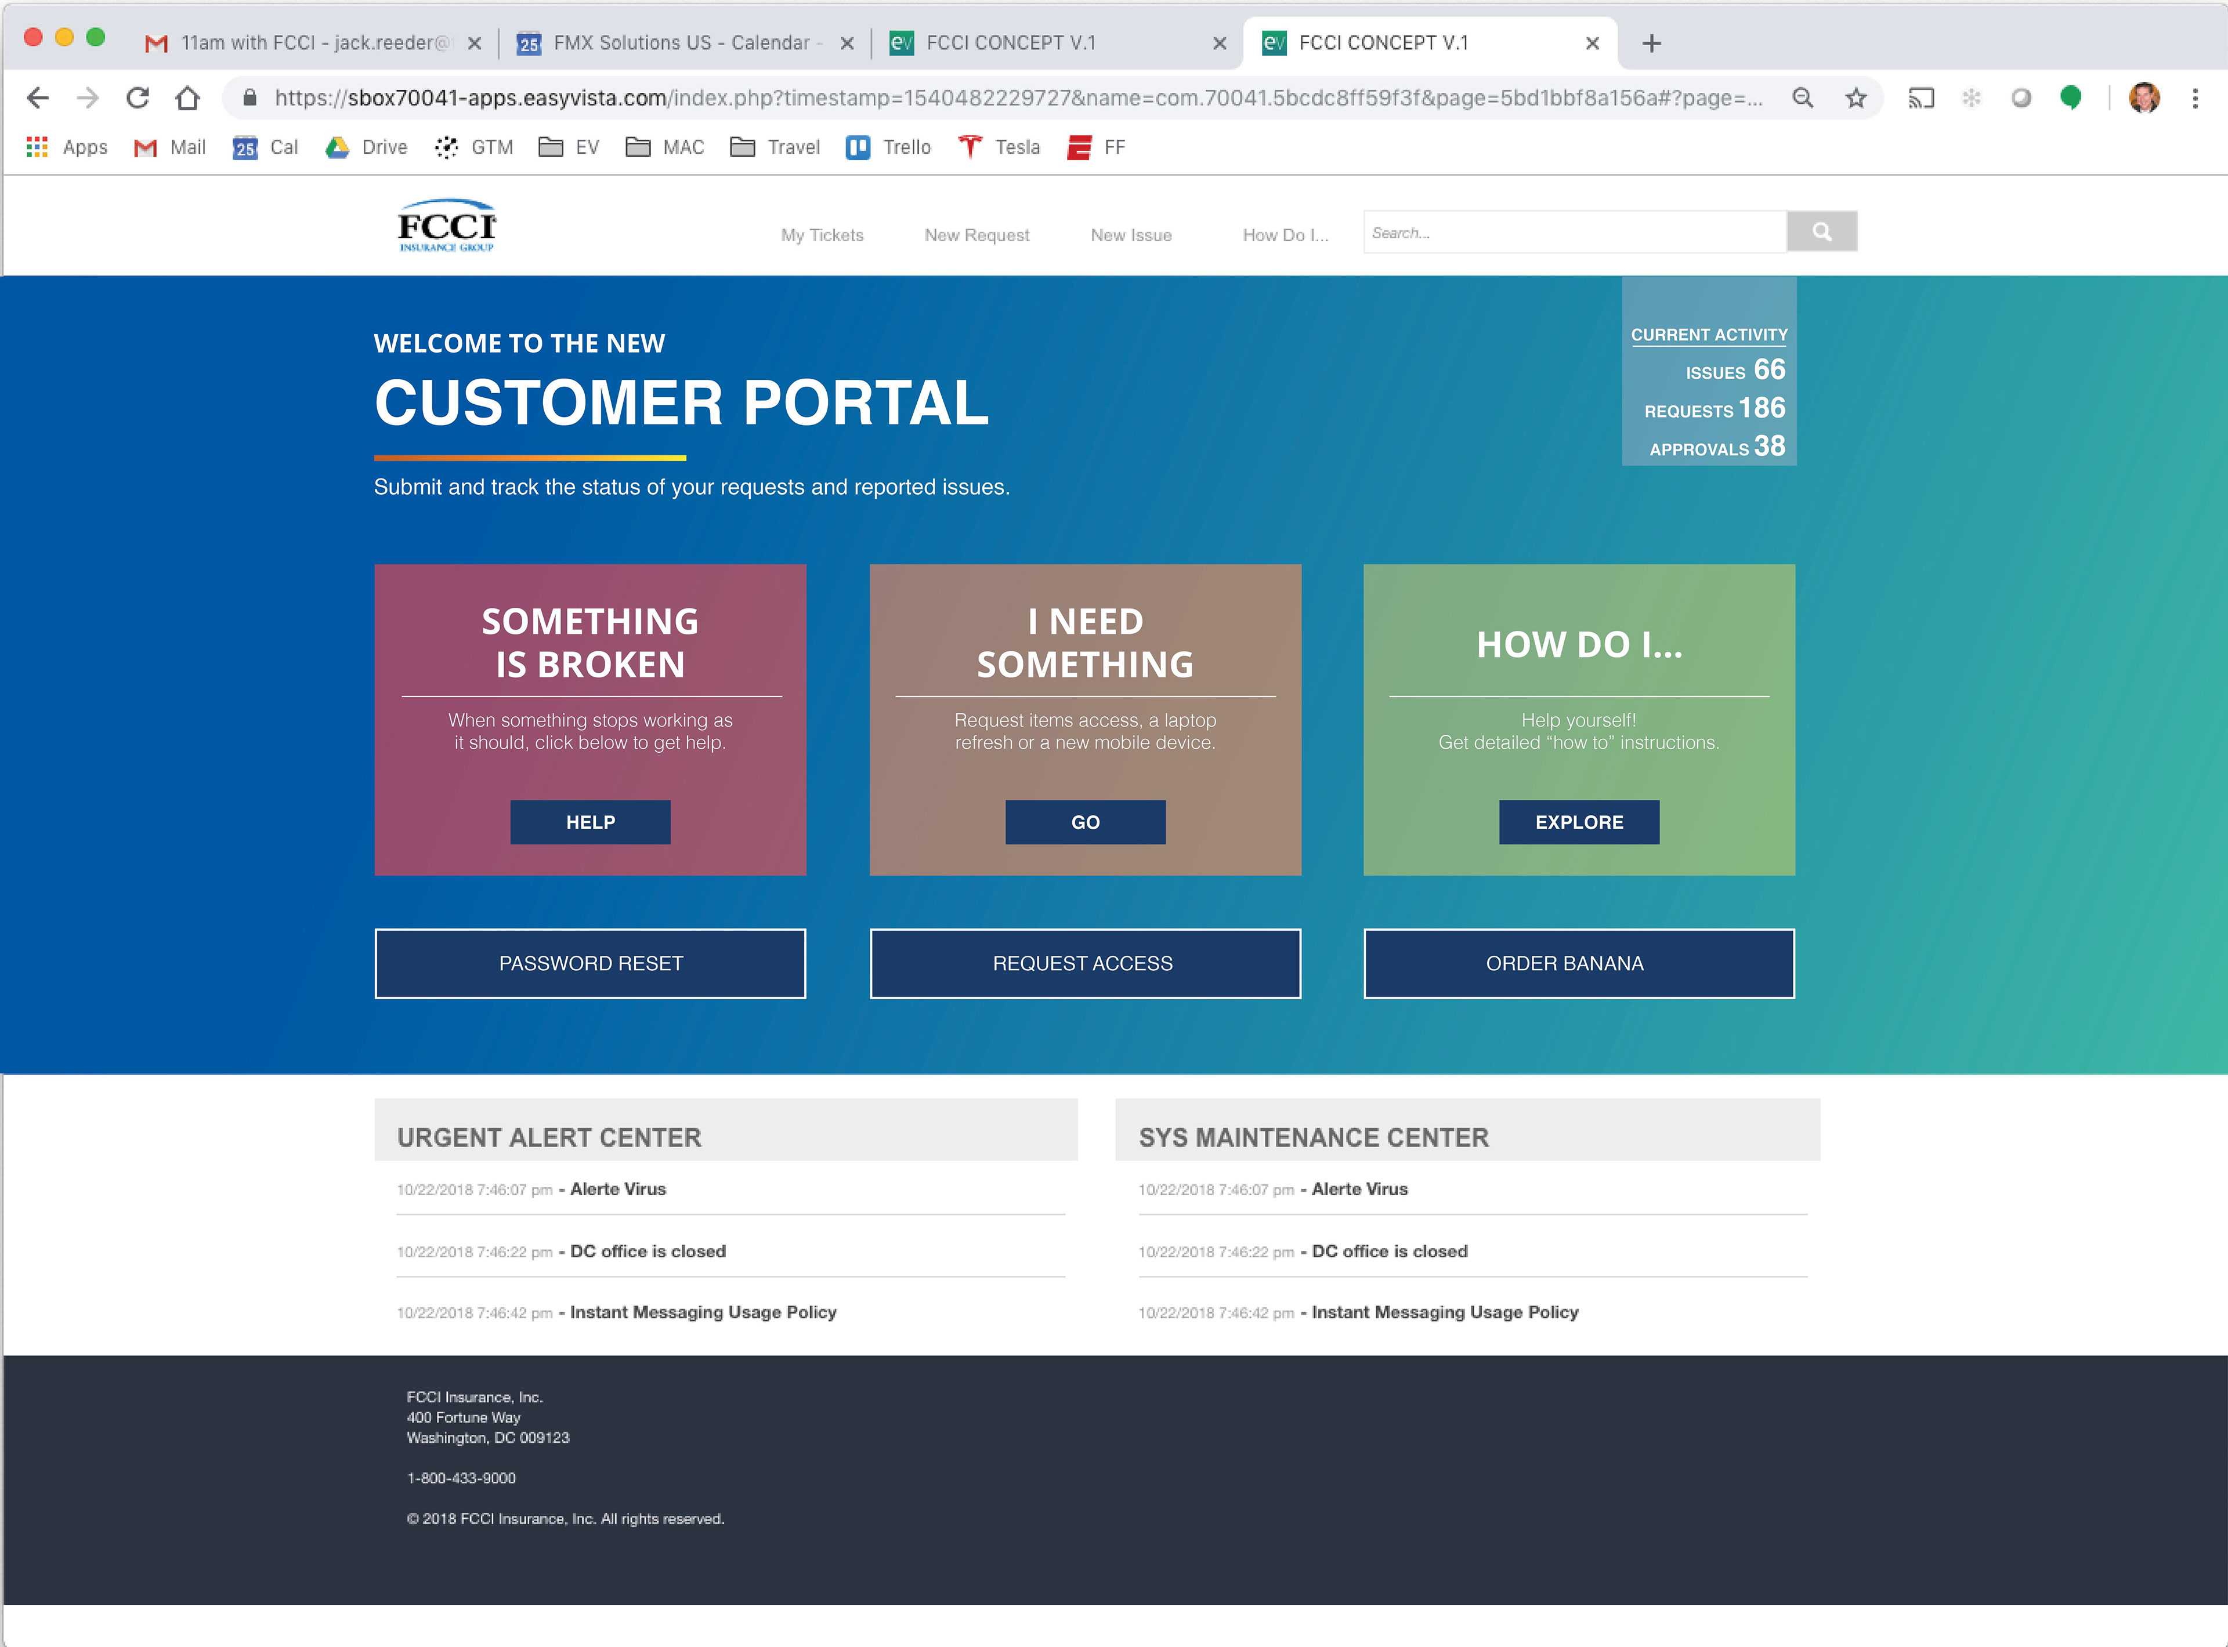This screenshot has height=1647, width=2228.
Task: Open the DC office is closed alert
Action: [x=648, y=1251]
